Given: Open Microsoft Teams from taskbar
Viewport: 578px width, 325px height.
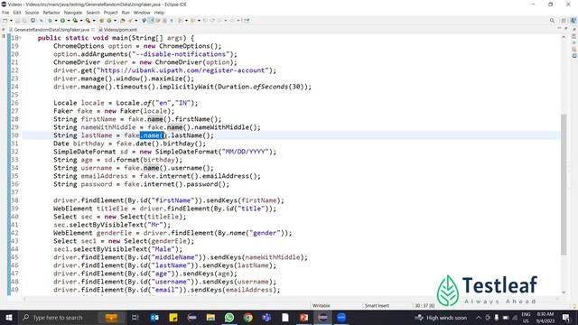Looking at the screenshot, I should coord(266,317).
